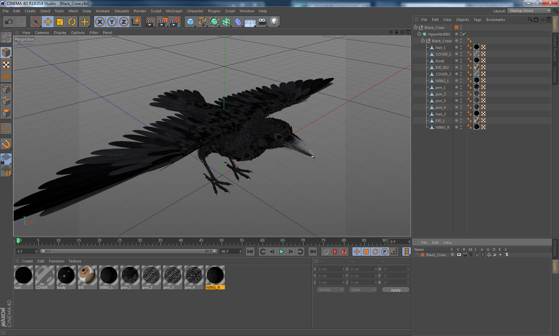The height and width of the screenshot is (336, 559).
Task: Toggle Z axis lock
Action: [x=124, y=22]
